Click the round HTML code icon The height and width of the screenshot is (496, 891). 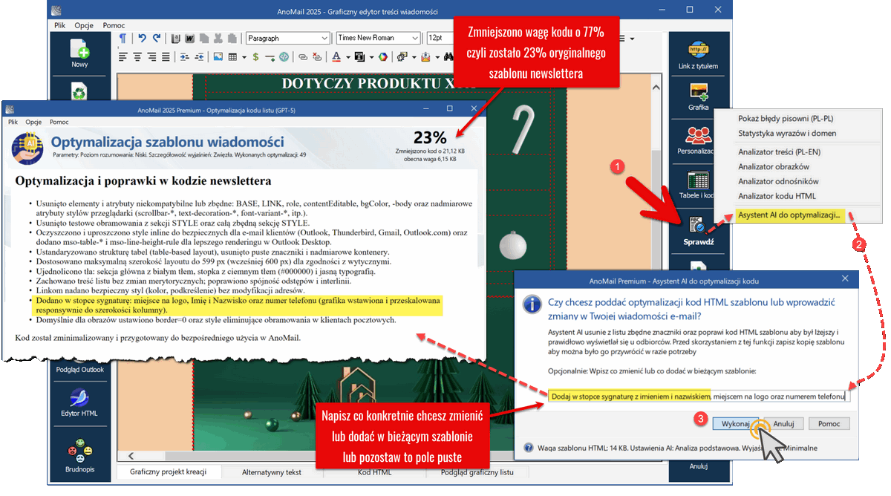click(x=284, y=56)
